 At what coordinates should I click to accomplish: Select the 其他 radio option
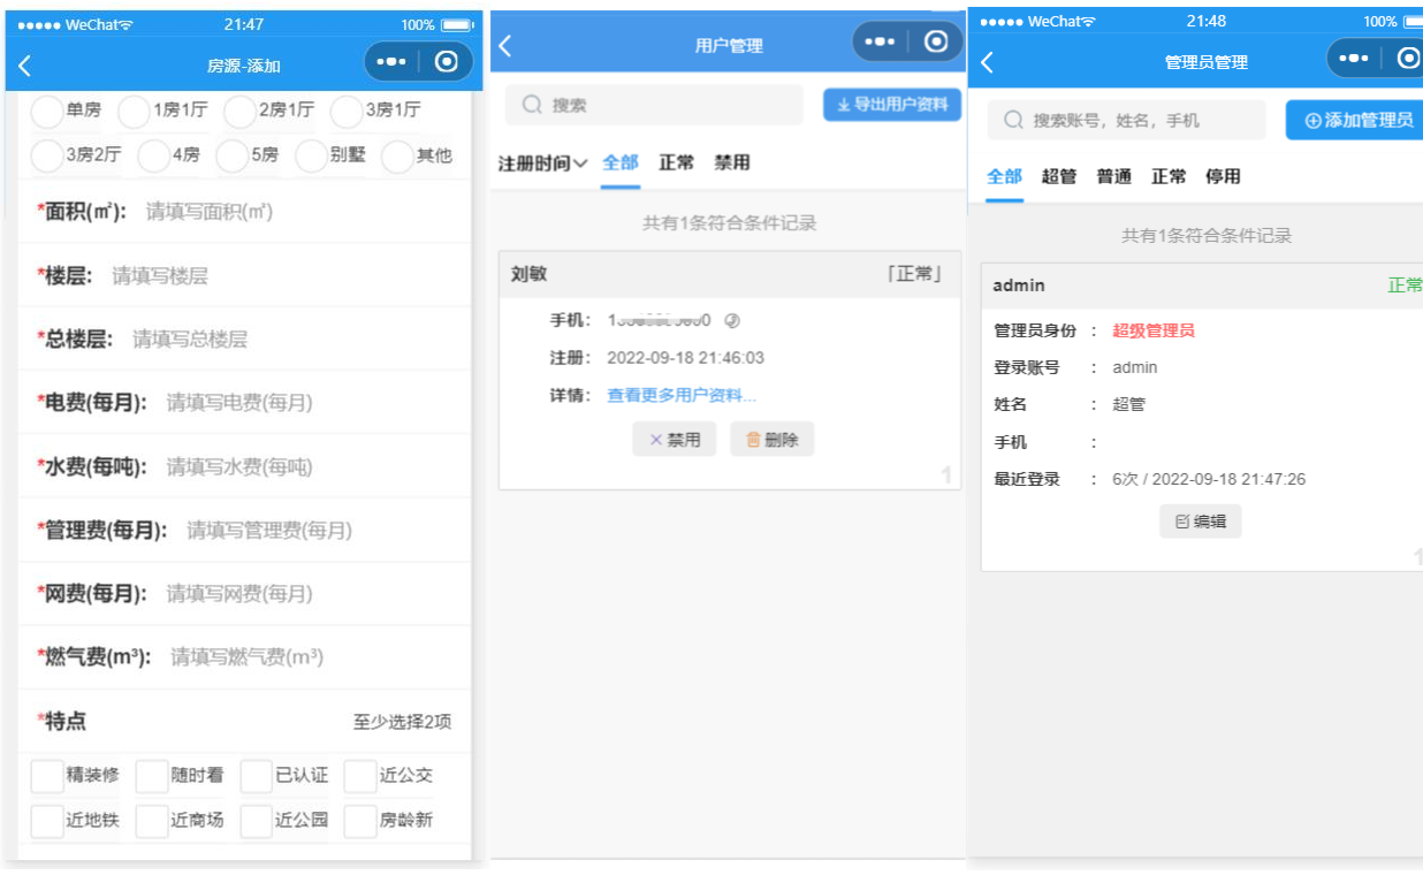point(398,155)
